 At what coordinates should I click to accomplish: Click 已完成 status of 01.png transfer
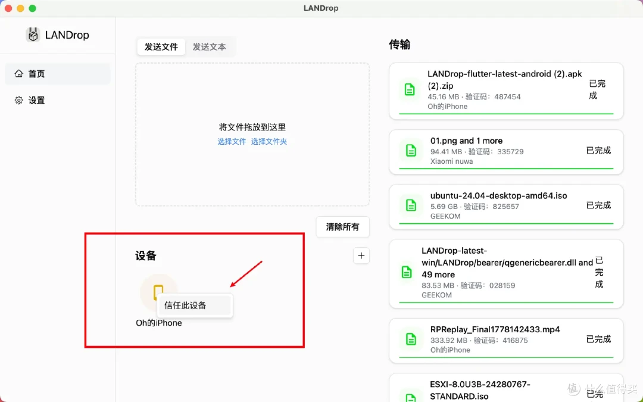pos(599,151)
